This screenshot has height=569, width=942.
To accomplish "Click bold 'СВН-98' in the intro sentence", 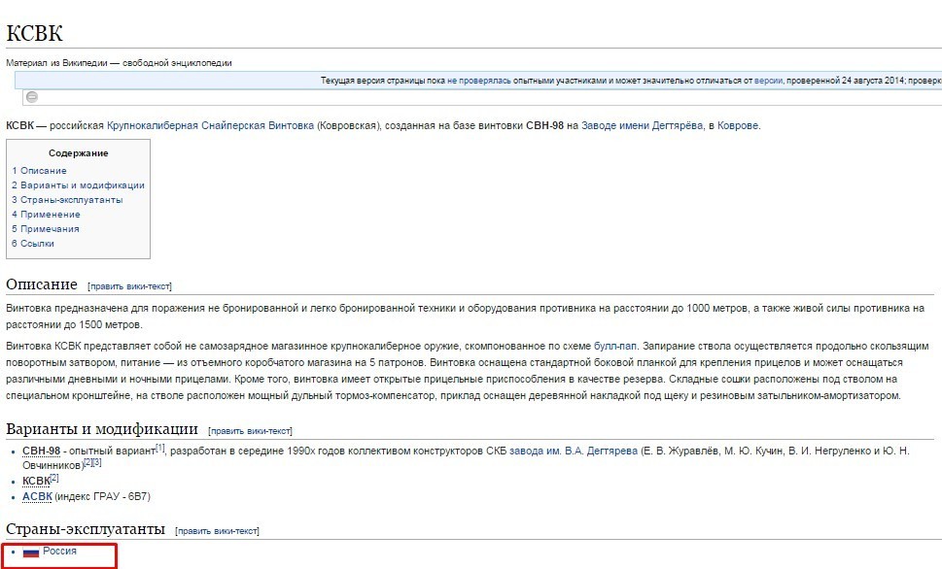I will coord(545,125).
